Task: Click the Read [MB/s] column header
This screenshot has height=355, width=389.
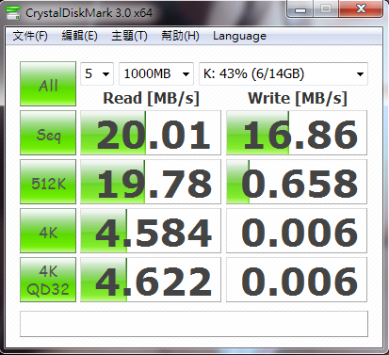Action: (151, 99)
